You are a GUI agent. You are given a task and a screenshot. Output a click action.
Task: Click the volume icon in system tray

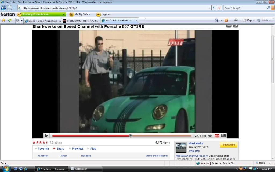[258, 169]
